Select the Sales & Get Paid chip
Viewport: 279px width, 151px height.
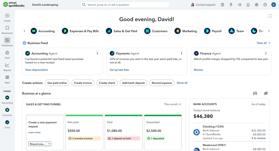(122, 31)
